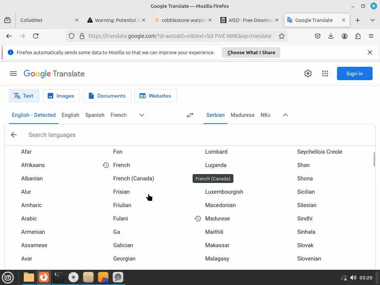
Task: Bookmark this page with the star
Action: tap(281, 36)
